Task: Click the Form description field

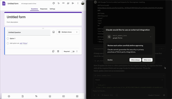Action: (x=12, y=22)
